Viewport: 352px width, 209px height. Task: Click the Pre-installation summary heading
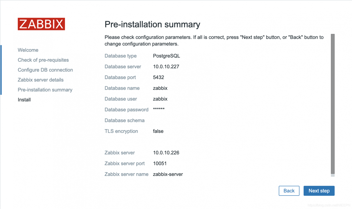152,25
